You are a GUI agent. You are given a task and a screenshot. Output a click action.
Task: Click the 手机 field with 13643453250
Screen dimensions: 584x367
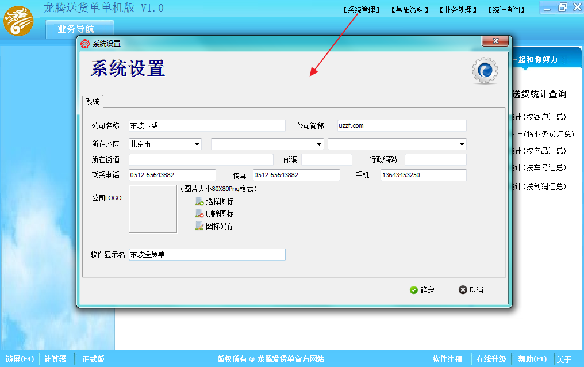click(424, 175)
